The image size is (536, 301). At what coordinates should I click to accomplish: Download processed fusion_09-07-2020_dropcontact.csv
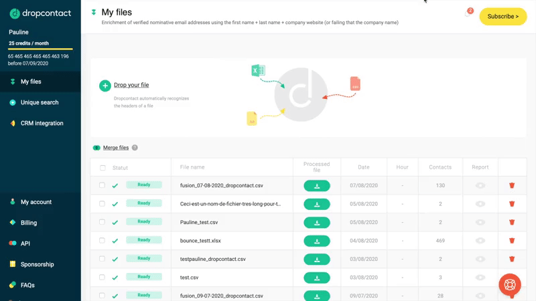coord(317,296)
